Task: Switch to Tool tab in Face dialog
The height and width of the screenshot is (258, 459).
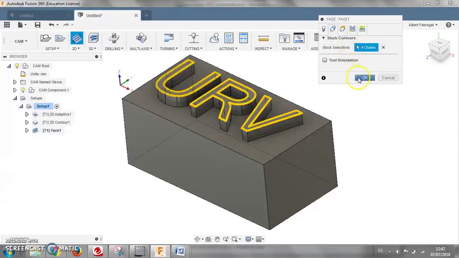Action: [x=324, y=29]
